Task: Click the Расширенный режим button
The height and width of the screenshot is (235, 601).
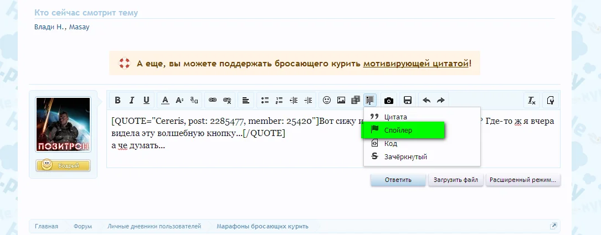Action: 524,180
